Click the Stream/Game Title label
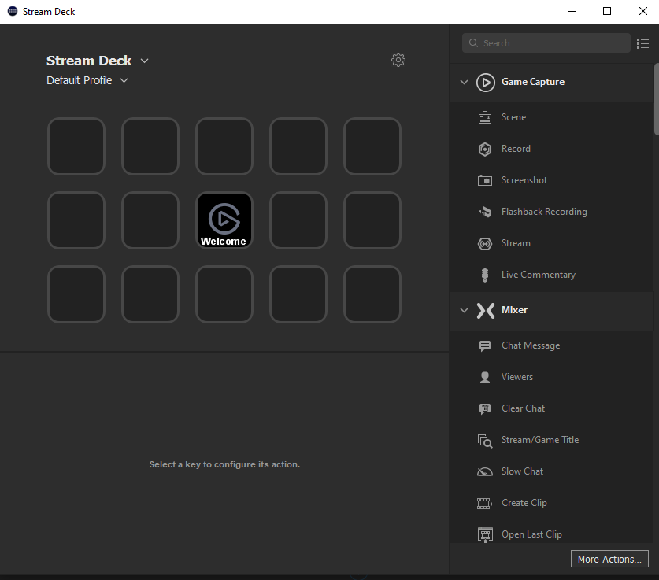659x580 pixels. click(x=540, y=440)
